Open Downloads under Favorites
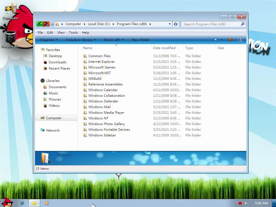The width and height of the screenshot is (276, 207). click(x=57, y=62)
